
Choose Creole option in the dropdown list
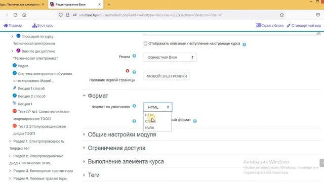tap(157, 121)
